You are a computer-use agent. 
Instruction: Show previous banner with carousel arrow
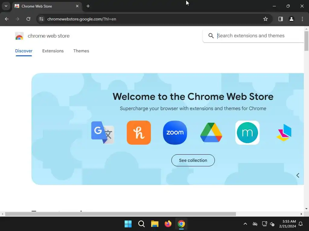298,175
